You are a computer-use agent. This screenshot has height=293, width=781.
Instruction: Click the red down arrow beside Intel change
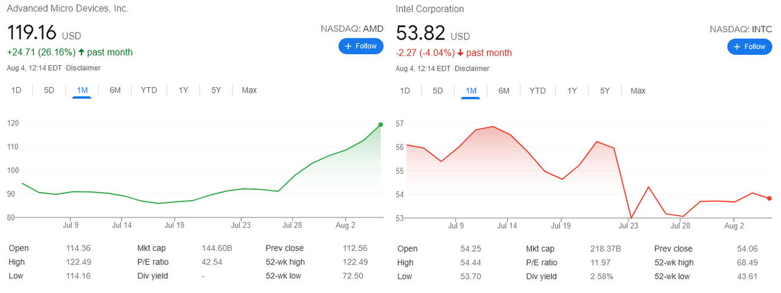(x=460, y=53)
